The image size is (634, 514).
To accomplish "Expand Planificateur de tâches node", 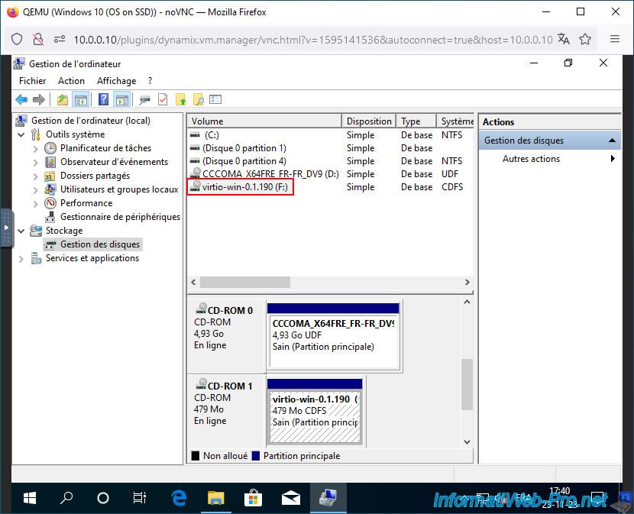I will [x=36, y=149].
